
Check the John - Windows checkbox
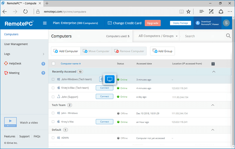click(53, 113)
